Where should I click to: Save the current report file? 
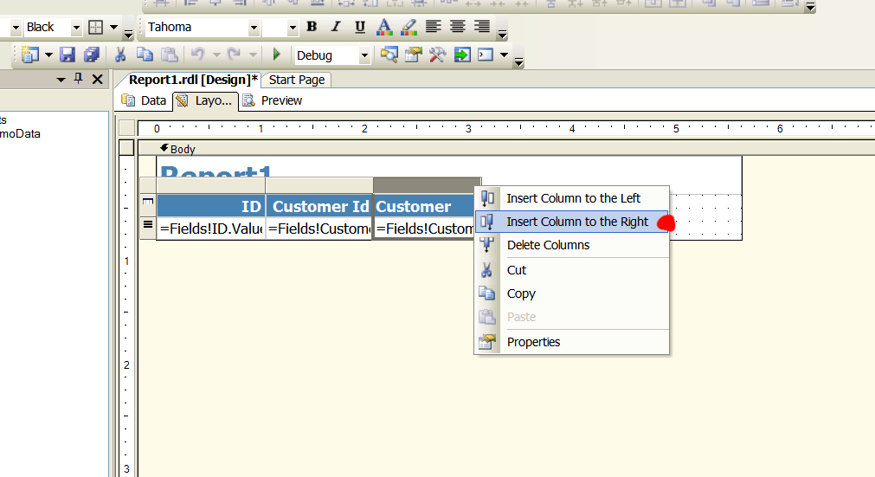coord(68,55)
